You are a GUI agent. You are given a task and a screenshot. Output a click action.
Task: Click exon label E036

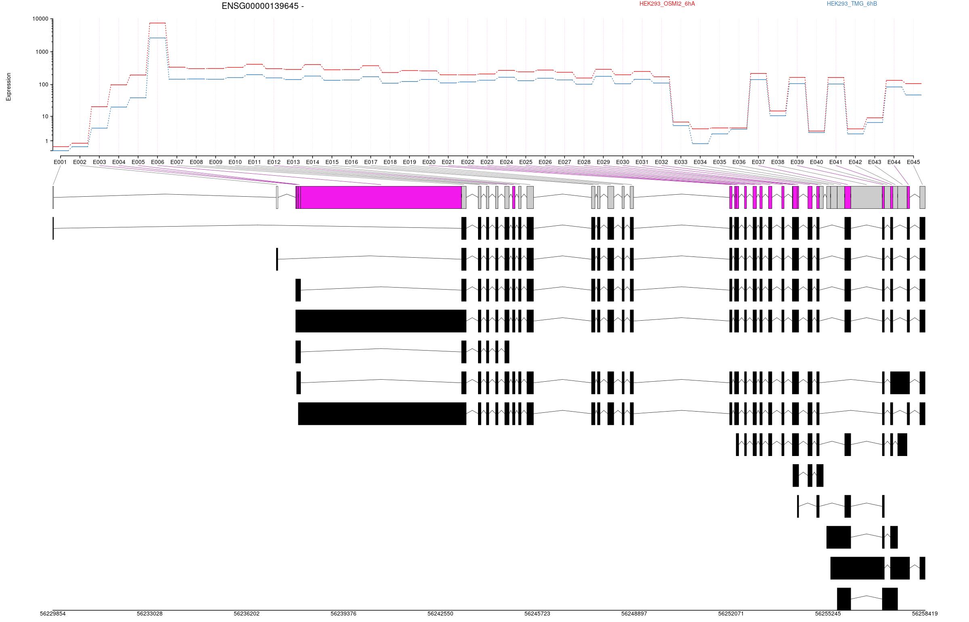tap(739, 162)
